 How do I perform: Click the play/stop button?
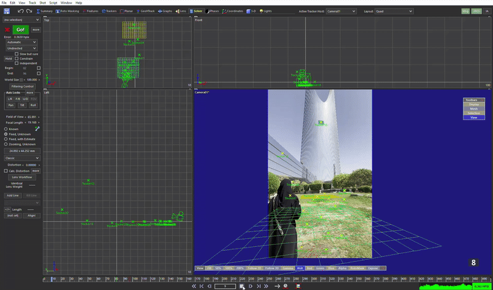click(x=242, y=286)
